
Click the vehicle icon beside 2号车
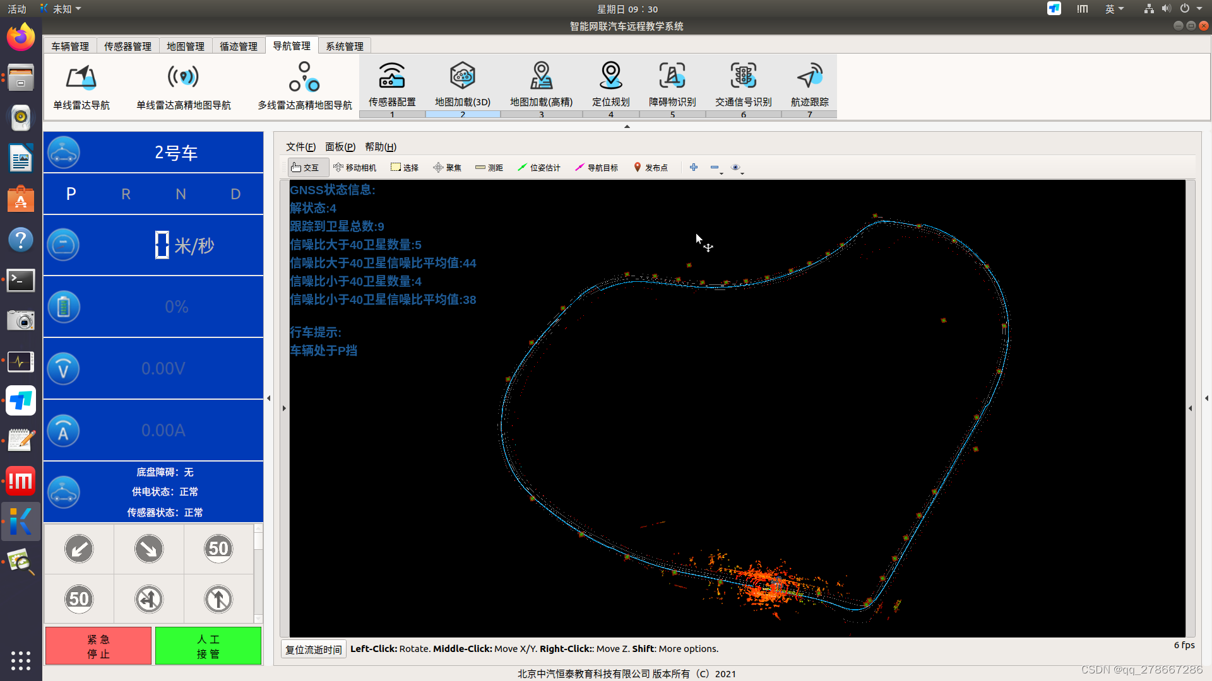pos(64,153)
